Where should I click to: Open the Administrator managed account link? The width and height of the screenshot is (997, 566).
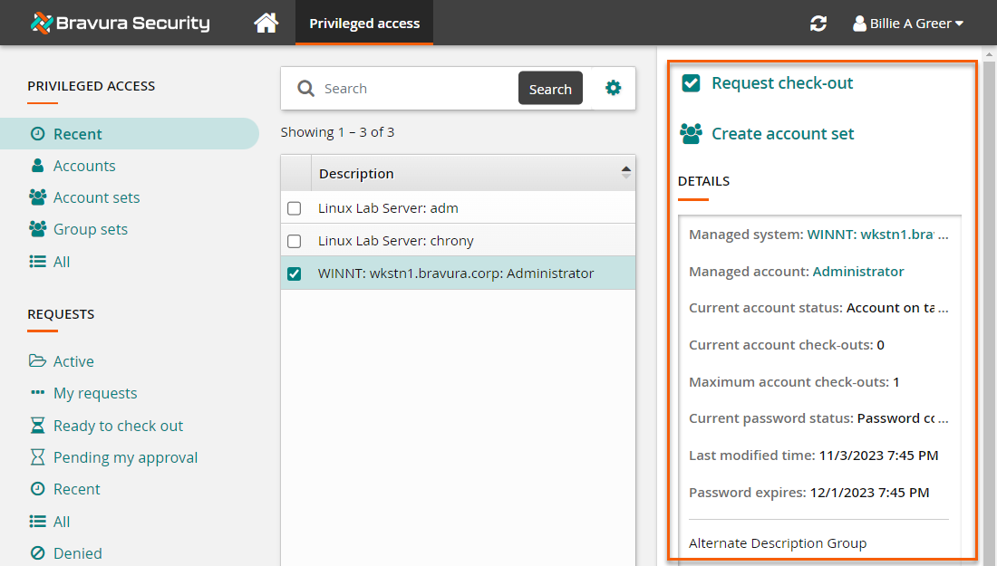click(x=858, y=272)
